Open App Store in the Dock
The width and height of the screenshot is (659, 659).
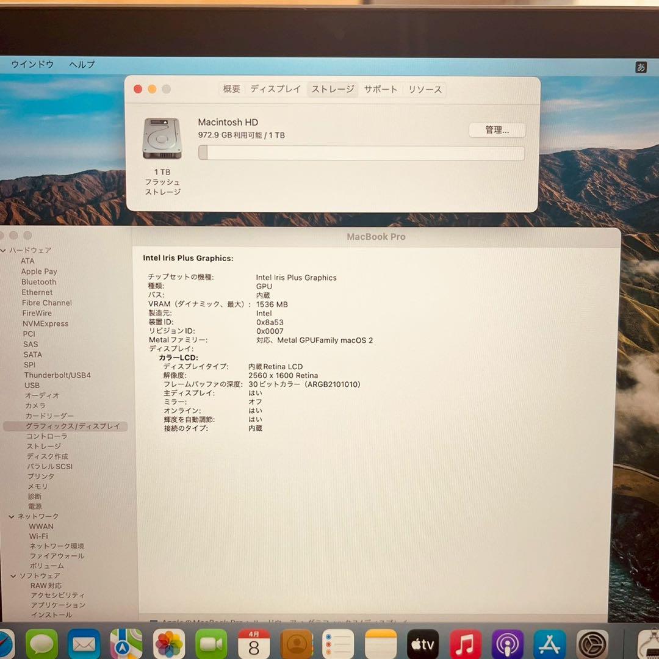pos(550,644)
